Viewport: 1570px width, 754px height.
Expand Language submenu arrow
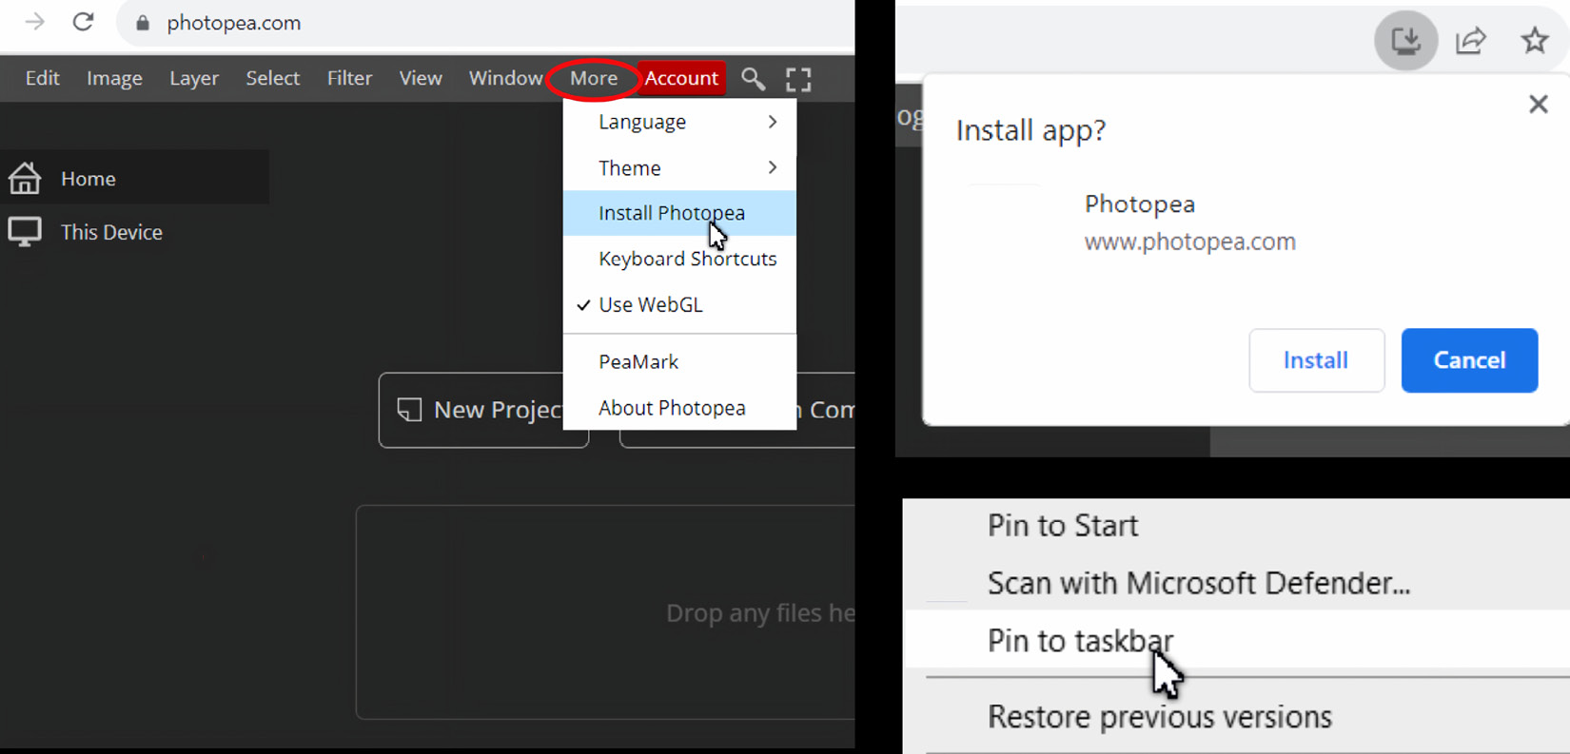coord(772,122)
